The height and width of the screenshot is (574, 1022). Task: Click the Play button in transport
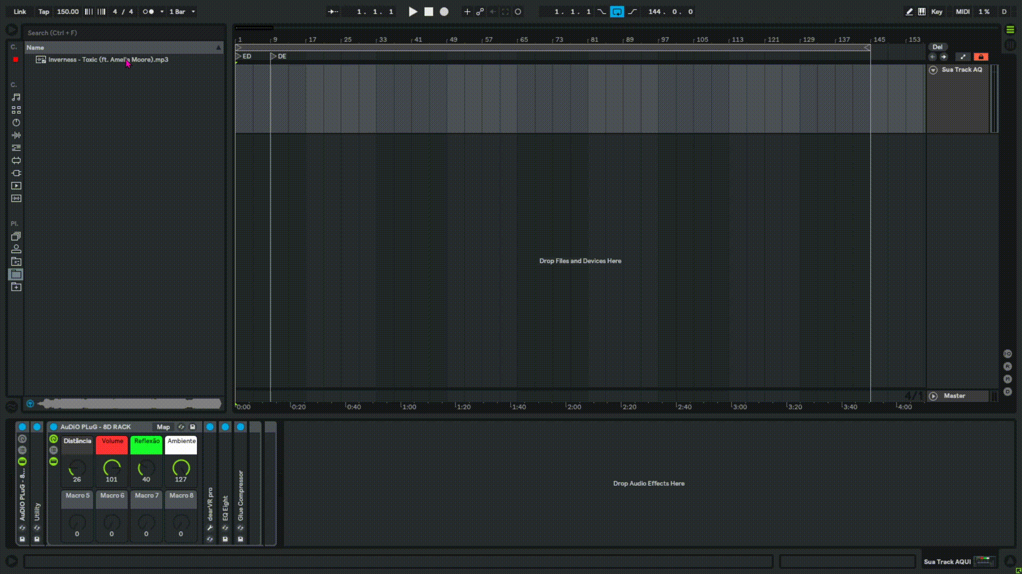413,12
